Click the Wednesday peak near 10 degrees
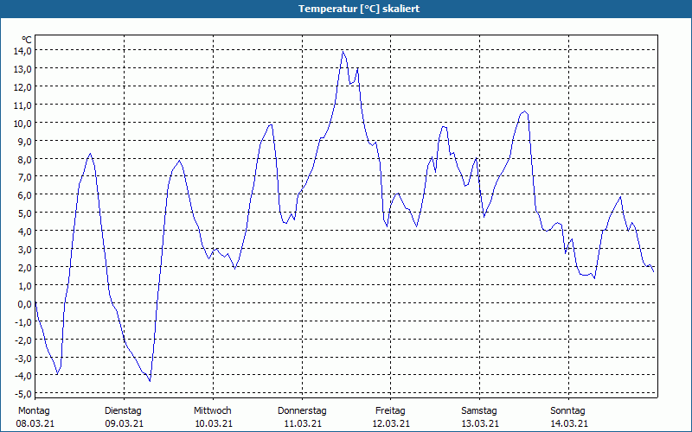 [271, 124]
